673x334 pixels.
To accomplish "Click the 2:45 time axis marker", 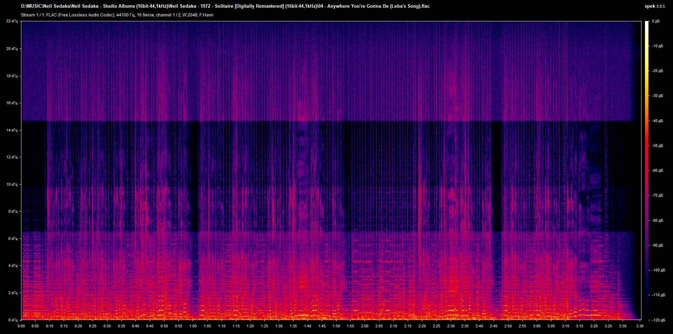I will click(x=494, y=326).
